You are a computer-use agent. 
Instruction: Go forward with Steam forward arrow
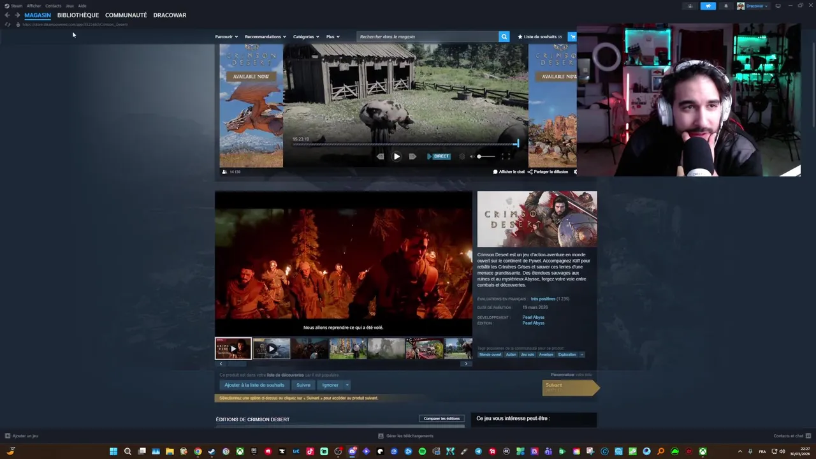coord(17,15)
